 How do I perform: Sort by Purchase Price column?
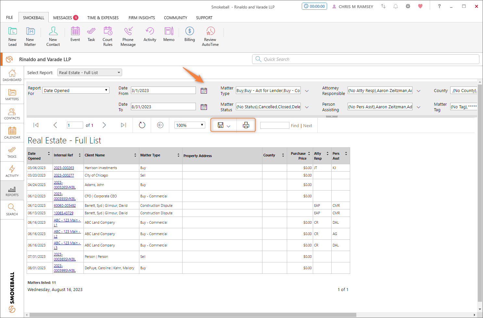309,153
